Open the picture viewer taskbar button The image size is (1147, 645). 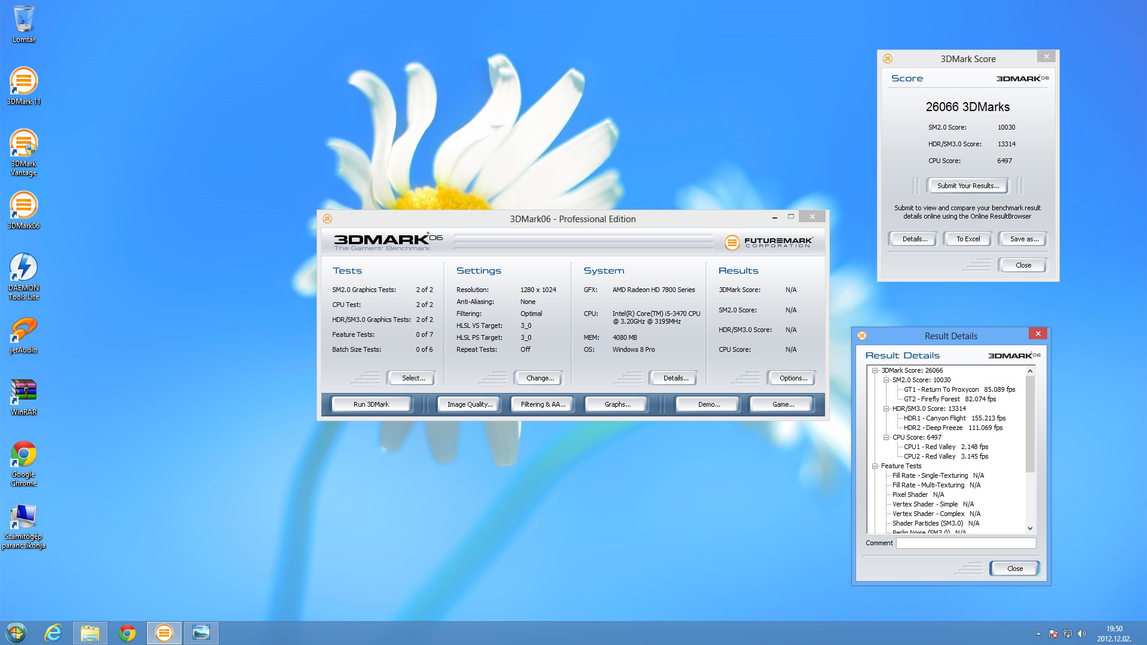click(201, 633)
